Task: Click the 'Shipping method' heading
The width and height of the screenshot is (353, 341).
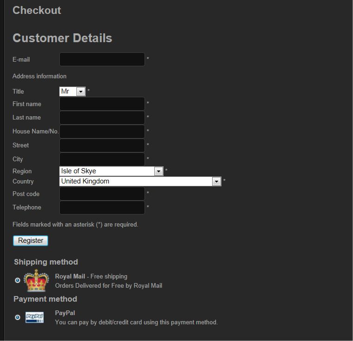Action: point(46,262)
